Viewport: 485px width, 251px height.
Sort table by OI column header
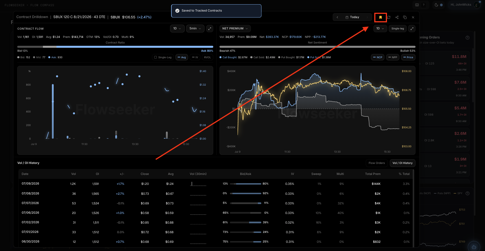[x=97, y=174]
